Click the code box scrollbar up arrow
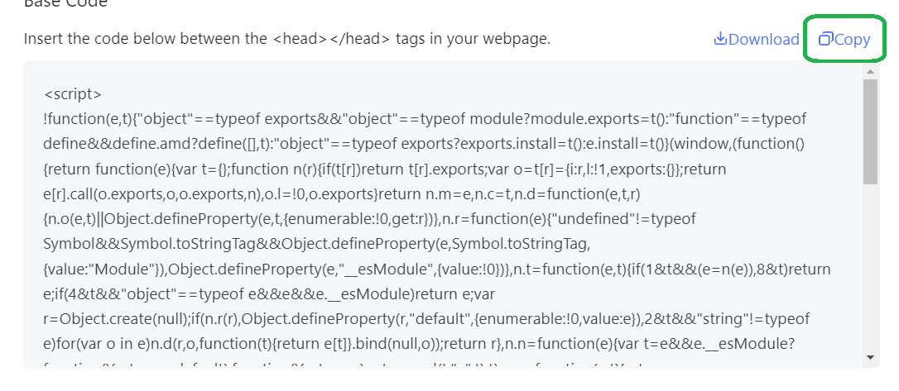Viewport: 899px width, 391px height. click(870, 72)
